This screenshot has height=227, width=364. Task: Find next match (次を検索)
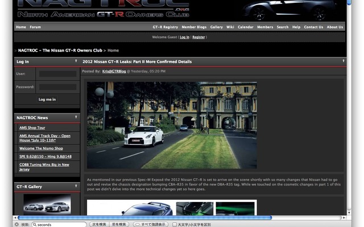tap(99, 225)
